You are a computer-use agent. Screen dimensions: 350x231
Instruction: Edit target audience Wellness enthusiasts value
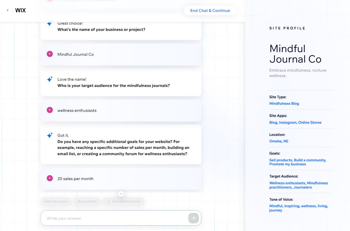point(298,185)
